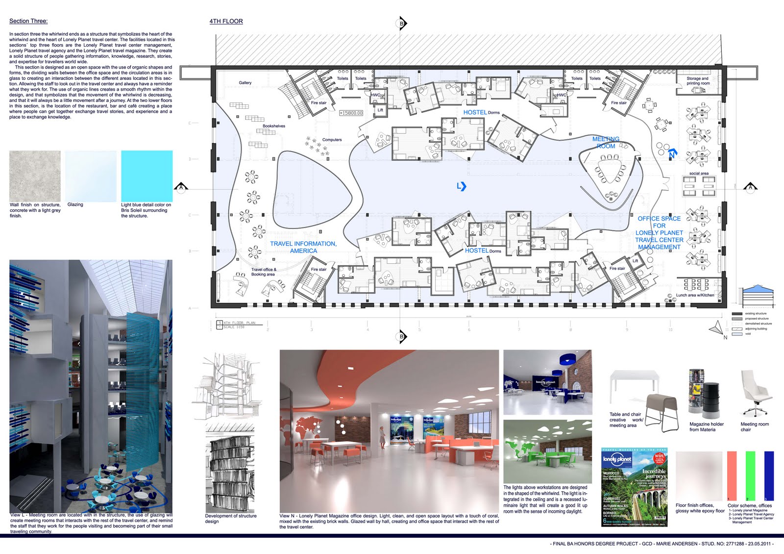The height and width of the screenshot is (554, 784).
Task: Toggle the existing structure legend entry
Action: (x=737, y=313)
